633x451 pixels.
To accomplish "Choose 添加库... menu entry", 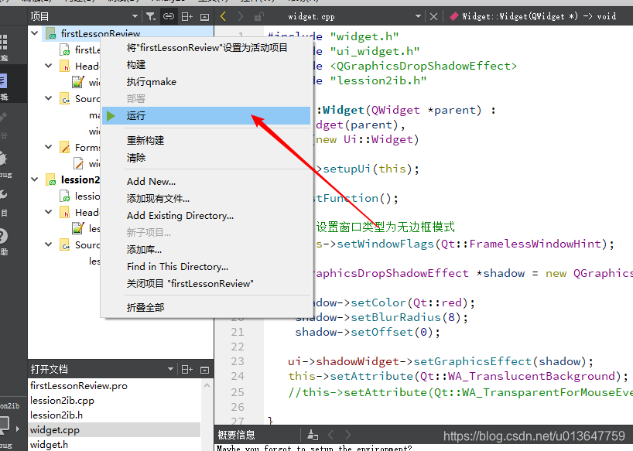I will (207, 250).
